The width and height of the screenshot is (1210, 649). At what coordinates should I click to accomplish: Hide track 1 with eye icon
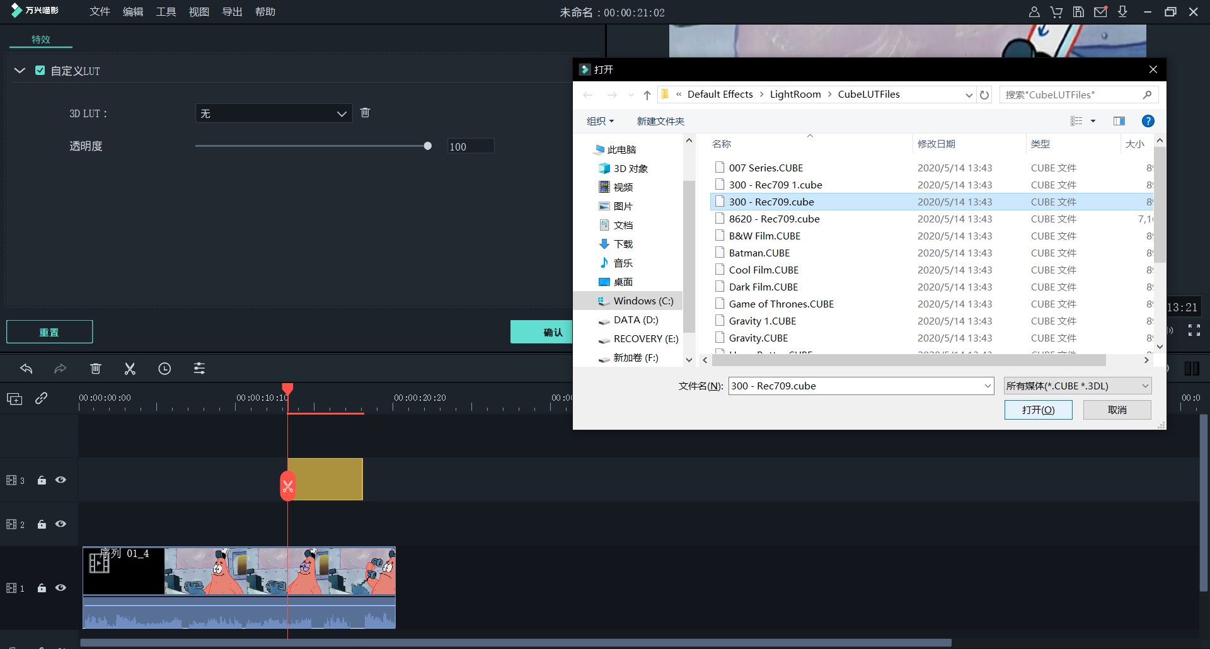point(60,588)
